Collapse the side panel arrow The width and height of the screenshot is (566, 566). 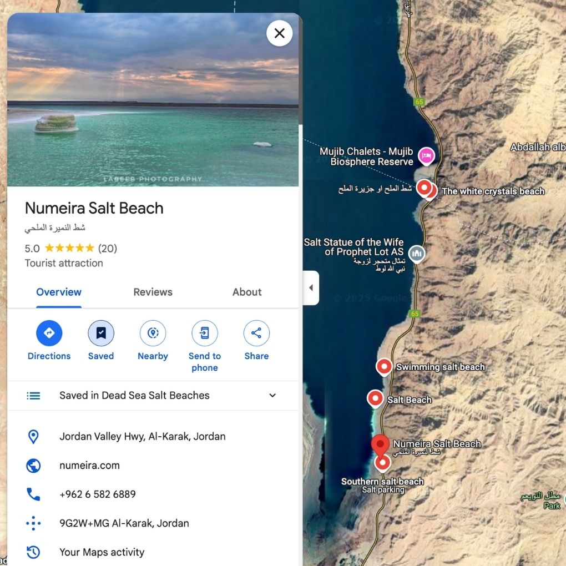(311, 287)
